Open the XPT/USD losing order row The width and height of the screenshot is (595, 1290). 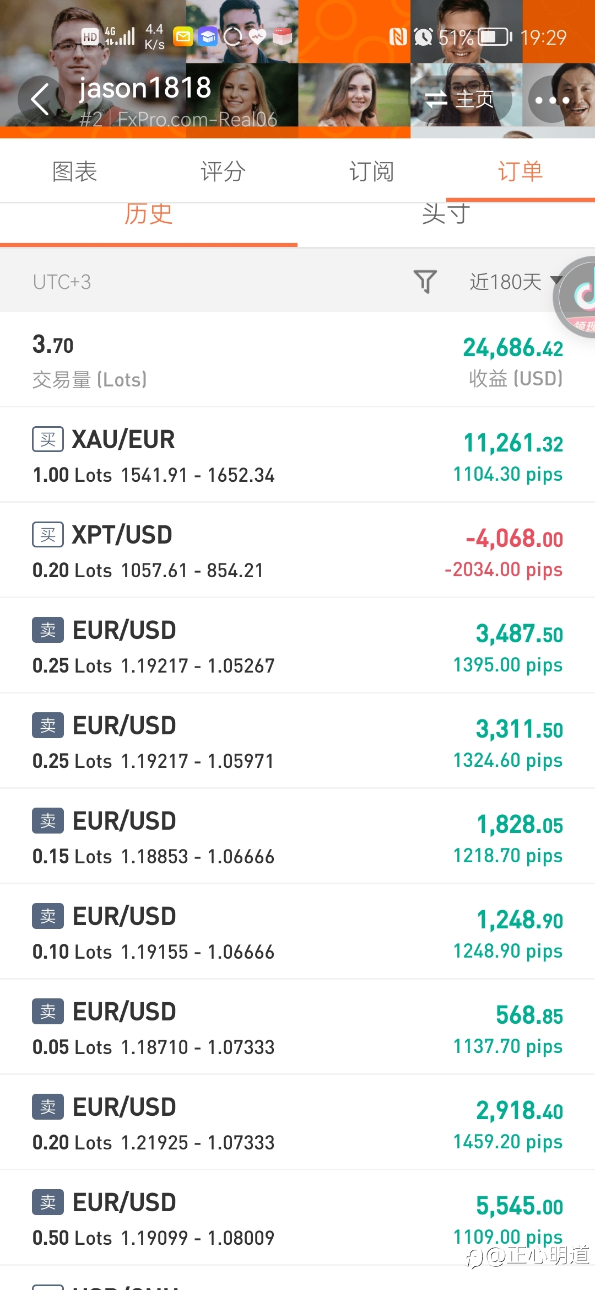297,551
